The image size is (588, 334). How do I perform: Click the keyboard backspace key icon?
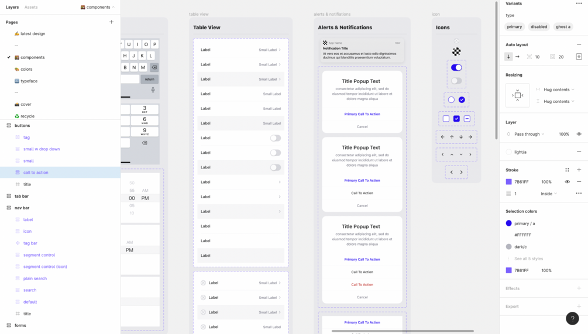click(x=154, y=67)
